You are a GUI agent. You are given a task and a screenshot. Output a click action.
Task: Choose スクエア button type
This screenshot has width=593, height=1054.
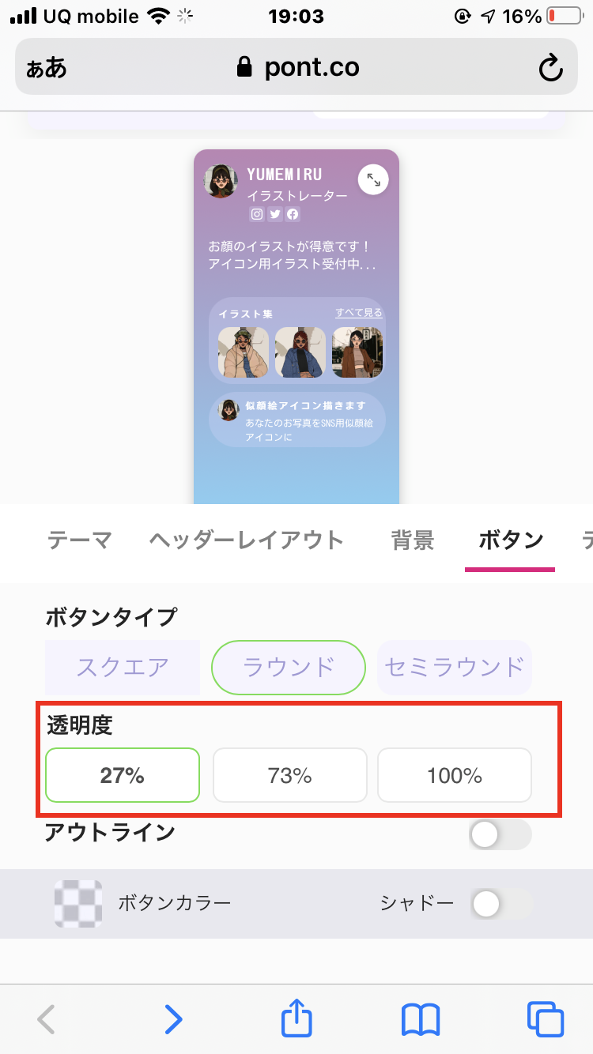click(123, 667)
